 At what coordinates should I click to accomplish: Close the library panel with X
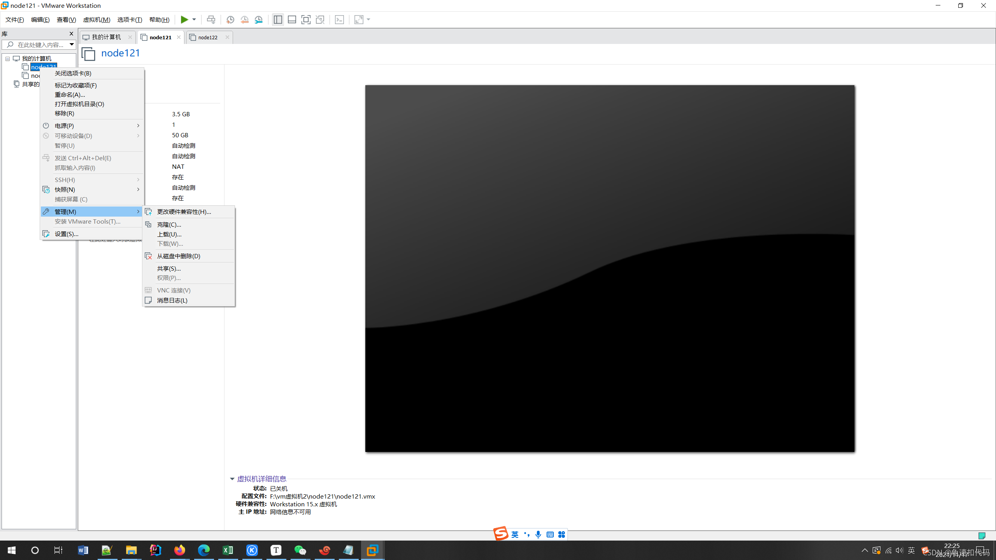pyautogui.click(x=71, y=34)
